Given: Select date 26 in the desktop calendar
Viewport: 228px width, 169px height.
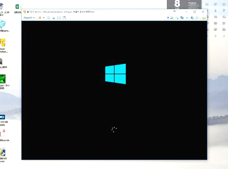Looking at the screenshot, I should (x=207, y=4).
